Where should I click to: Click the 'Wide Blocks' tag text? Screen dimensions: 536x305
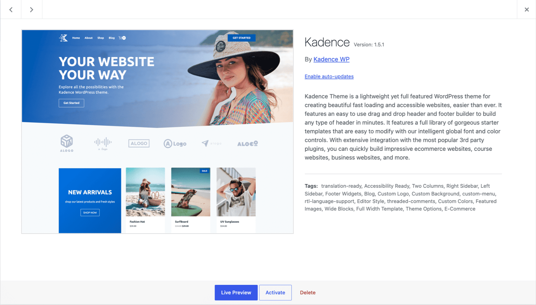(339, 209)
